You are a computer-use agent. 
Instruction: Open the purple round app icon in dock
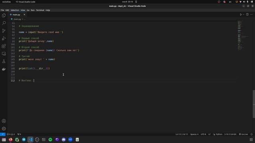(57, 139)
